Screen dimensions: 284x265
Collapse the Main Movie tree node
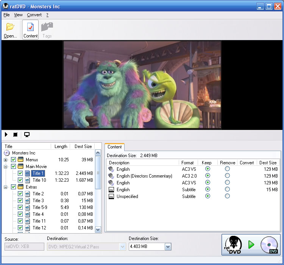coord(6,167)
